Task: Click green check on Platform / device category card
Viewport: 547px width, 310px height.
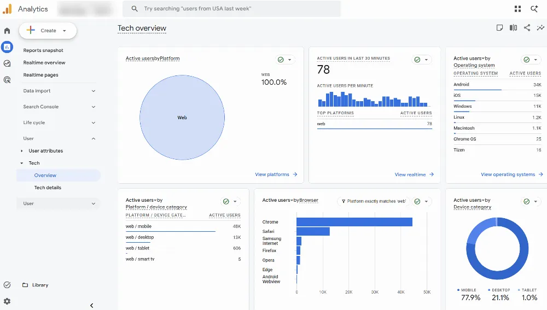Action: tap(226, 201)
